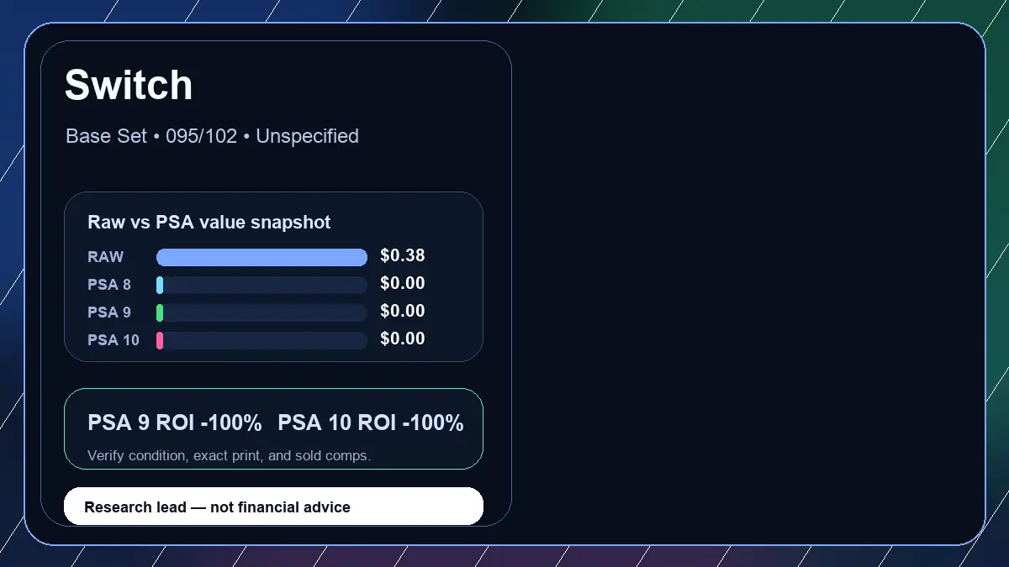Click the PSA 9 ROI -100% text
1009x567 pixels.
(175, 423)
